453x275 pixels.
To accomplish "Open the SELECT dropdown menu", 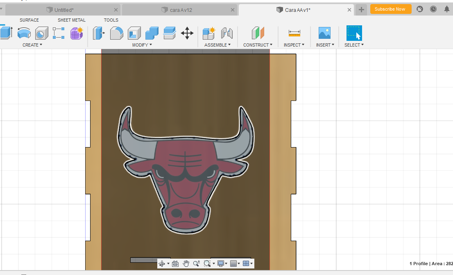I will click(x=354, y=45).
